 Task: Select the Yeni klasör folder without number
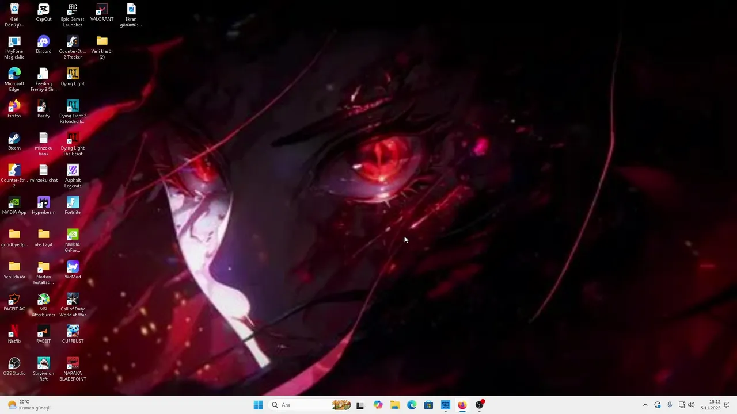[14, 270]
